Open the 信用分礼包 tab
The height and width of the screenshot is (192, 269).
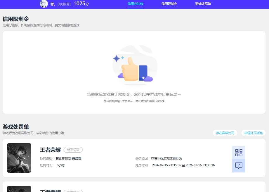click(135, 4)
